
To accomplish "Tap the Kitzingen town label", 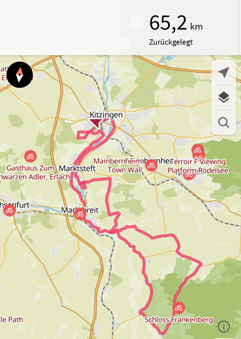I will [106, 114].
